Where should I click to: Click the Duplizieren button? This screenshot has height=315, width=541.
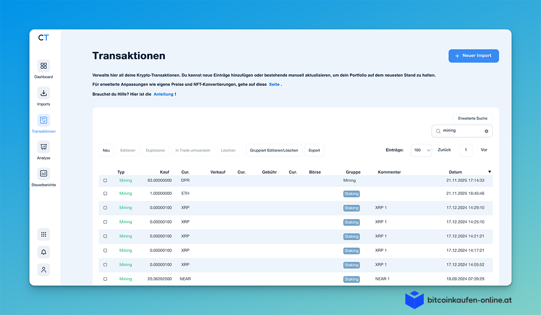(x=156, y=150)
